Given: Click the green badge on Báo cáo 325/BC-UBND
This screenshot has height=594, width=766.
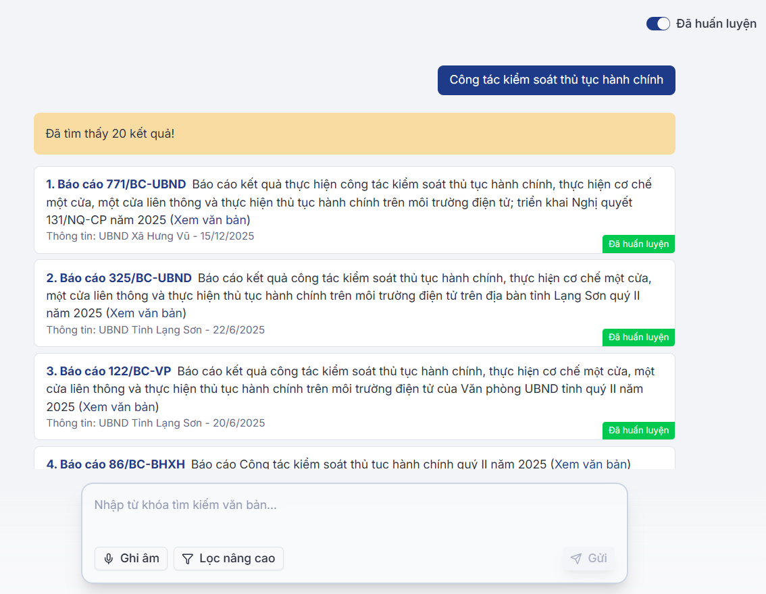Looking at the screenshot, I should point(638,337).
